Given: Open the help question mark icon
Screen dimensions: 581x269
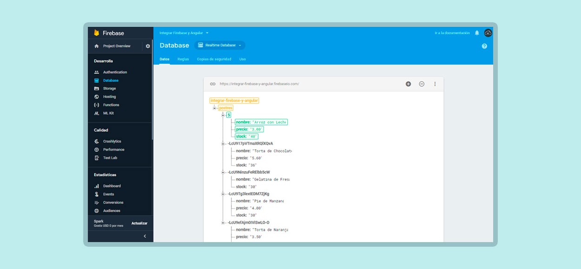Looking at the screenshot, I should point(484,46).
